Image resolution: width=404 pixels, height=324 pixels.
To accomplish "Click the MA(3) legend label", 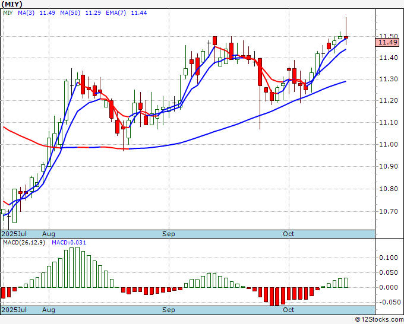I will point(26,13).
